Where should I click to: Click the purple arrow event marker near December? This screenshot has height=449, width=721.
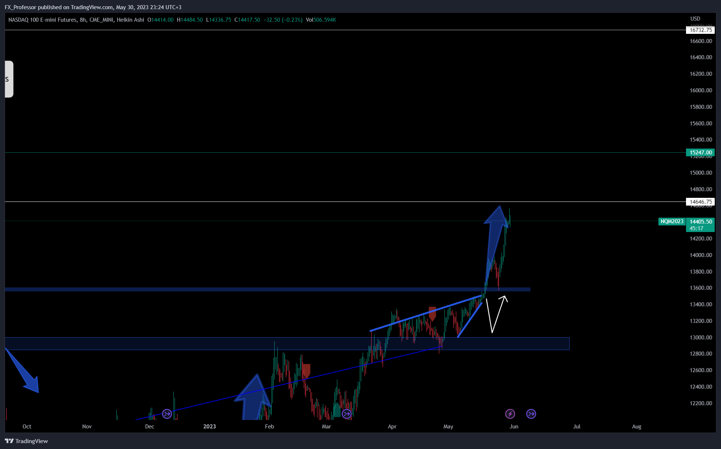[167, 414]
